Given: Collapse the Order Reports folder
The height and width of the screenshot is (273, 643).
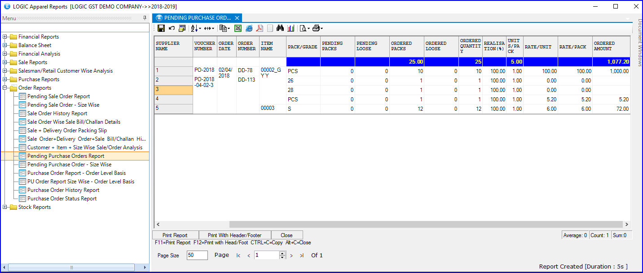Looking at the screenshot, I should click(4, 87).
